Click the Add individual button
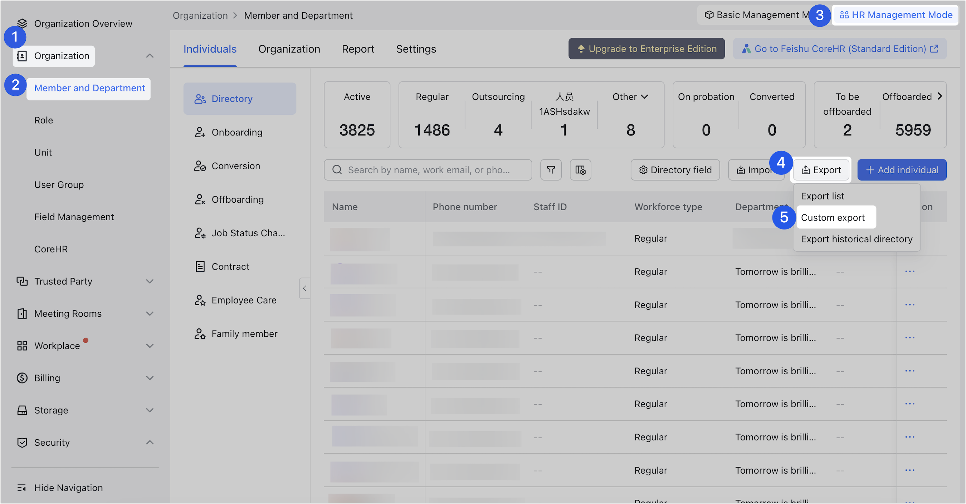This screenshot has height=504, width=966. click(x=902, y=170)
